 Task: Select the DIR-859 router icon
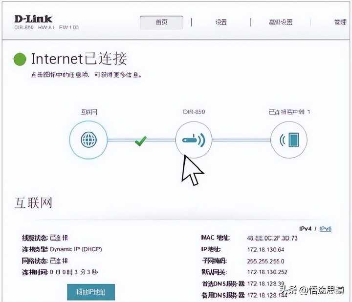click(194, 140)
